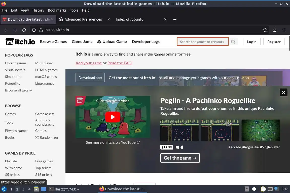Viewport: 290px width, 193px height.
Task: Click the itch.io logo
Action: coord(20,41)
